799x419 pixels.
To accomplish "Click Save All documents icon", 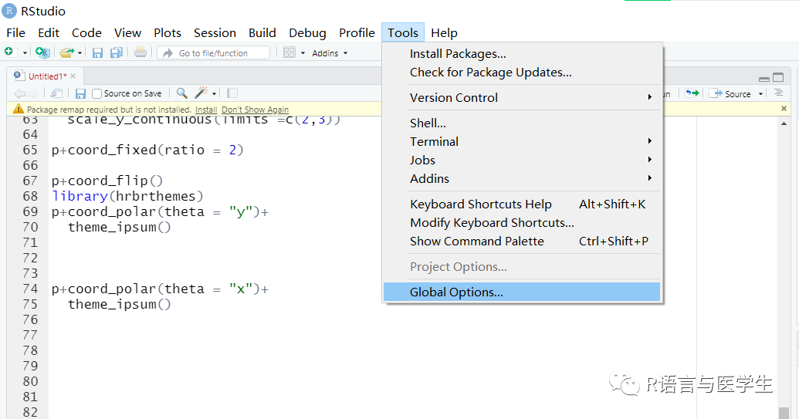I will (x=116, y=52).
